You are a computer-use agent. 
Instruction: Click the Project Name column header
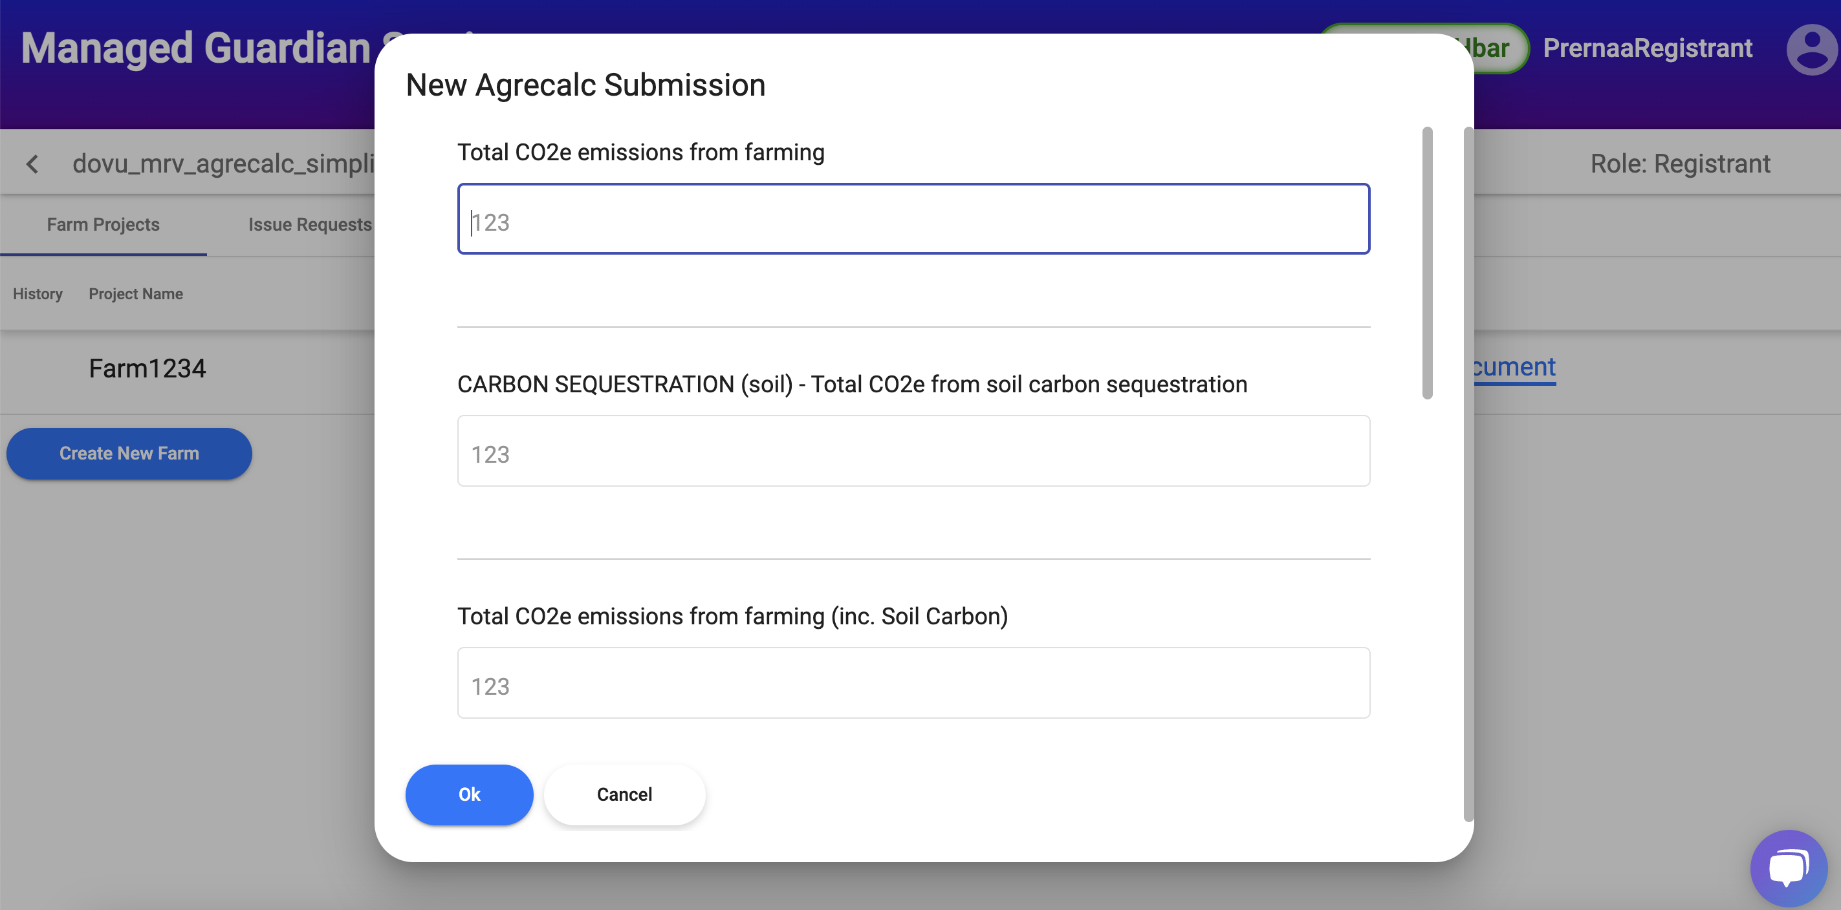coord(136,294)
